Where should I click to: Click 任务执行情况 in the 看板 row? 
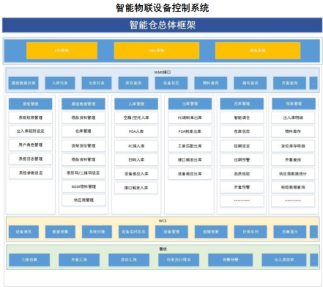(x=179, y=260)
